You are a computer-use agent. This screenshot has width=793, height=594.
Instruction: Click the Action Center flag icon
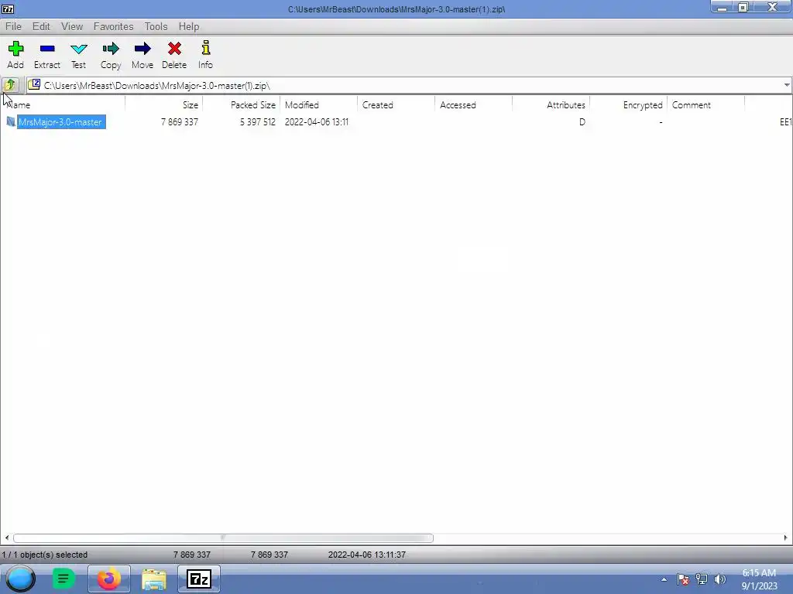(683, 579)
